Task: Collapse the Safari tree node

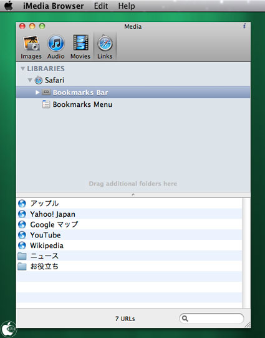Action: (30, 81)
